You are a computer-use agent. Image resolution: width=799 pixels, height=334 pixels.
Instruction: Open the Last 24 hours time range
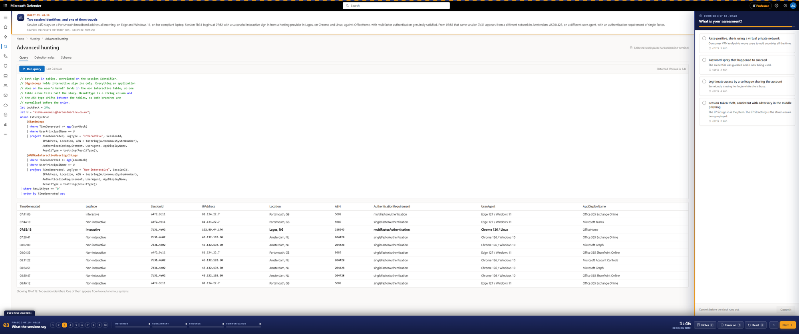[54, 69]
